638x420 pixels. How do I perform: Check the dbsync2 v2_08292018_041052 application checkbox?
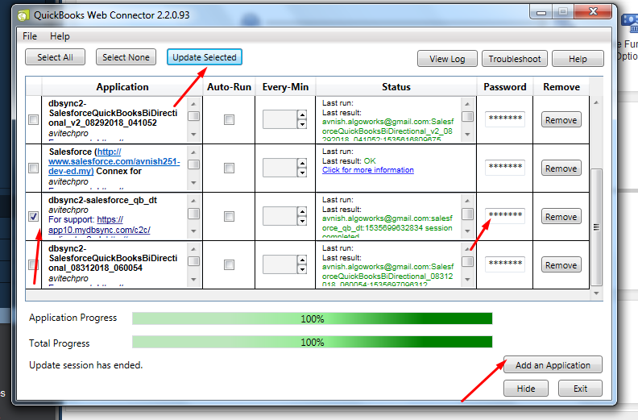coord(33,120)
